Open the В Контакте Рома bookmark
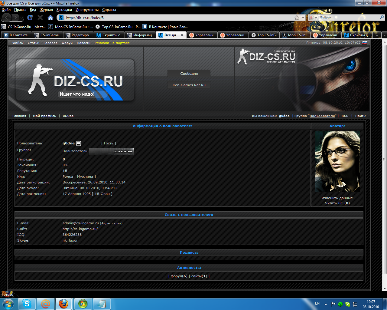Screen dimensions: 387x310 click(165, 27)
